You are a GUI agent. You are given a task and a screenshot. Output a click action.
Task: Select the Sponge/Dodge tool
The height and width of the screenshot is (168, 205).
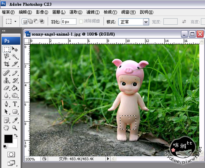[15, 95]
